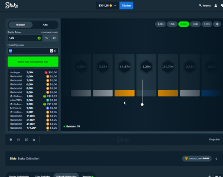
Task: Click the orange bar under the 21,79× card
Action: [168, 93]
